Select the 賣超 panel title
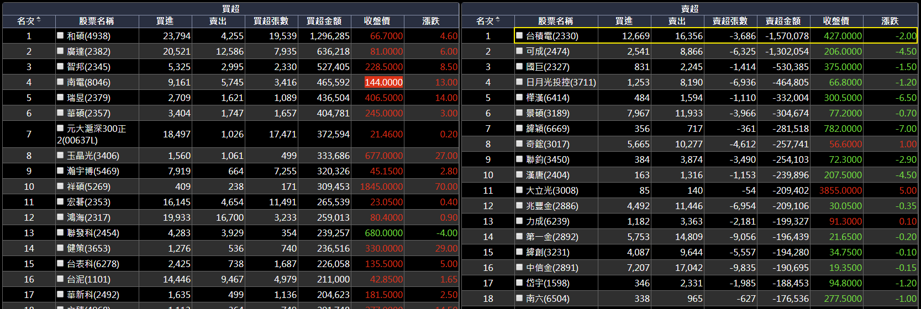Screen dimensions: 921x309 [690, 8]
